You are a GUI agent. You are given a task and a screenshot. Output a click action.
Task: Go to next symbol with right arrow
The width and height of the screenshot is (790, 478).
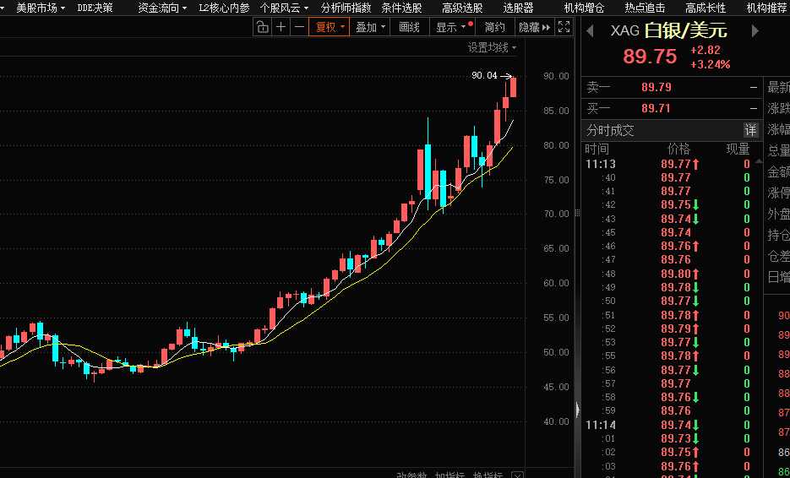click(755, 31)
